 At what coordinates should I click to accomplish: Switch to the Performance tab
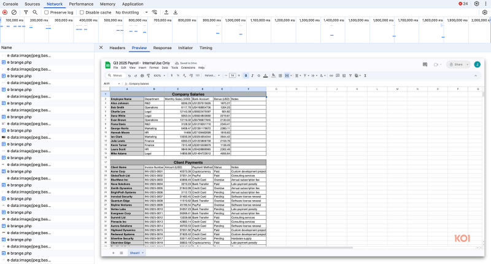click(81, 4)
